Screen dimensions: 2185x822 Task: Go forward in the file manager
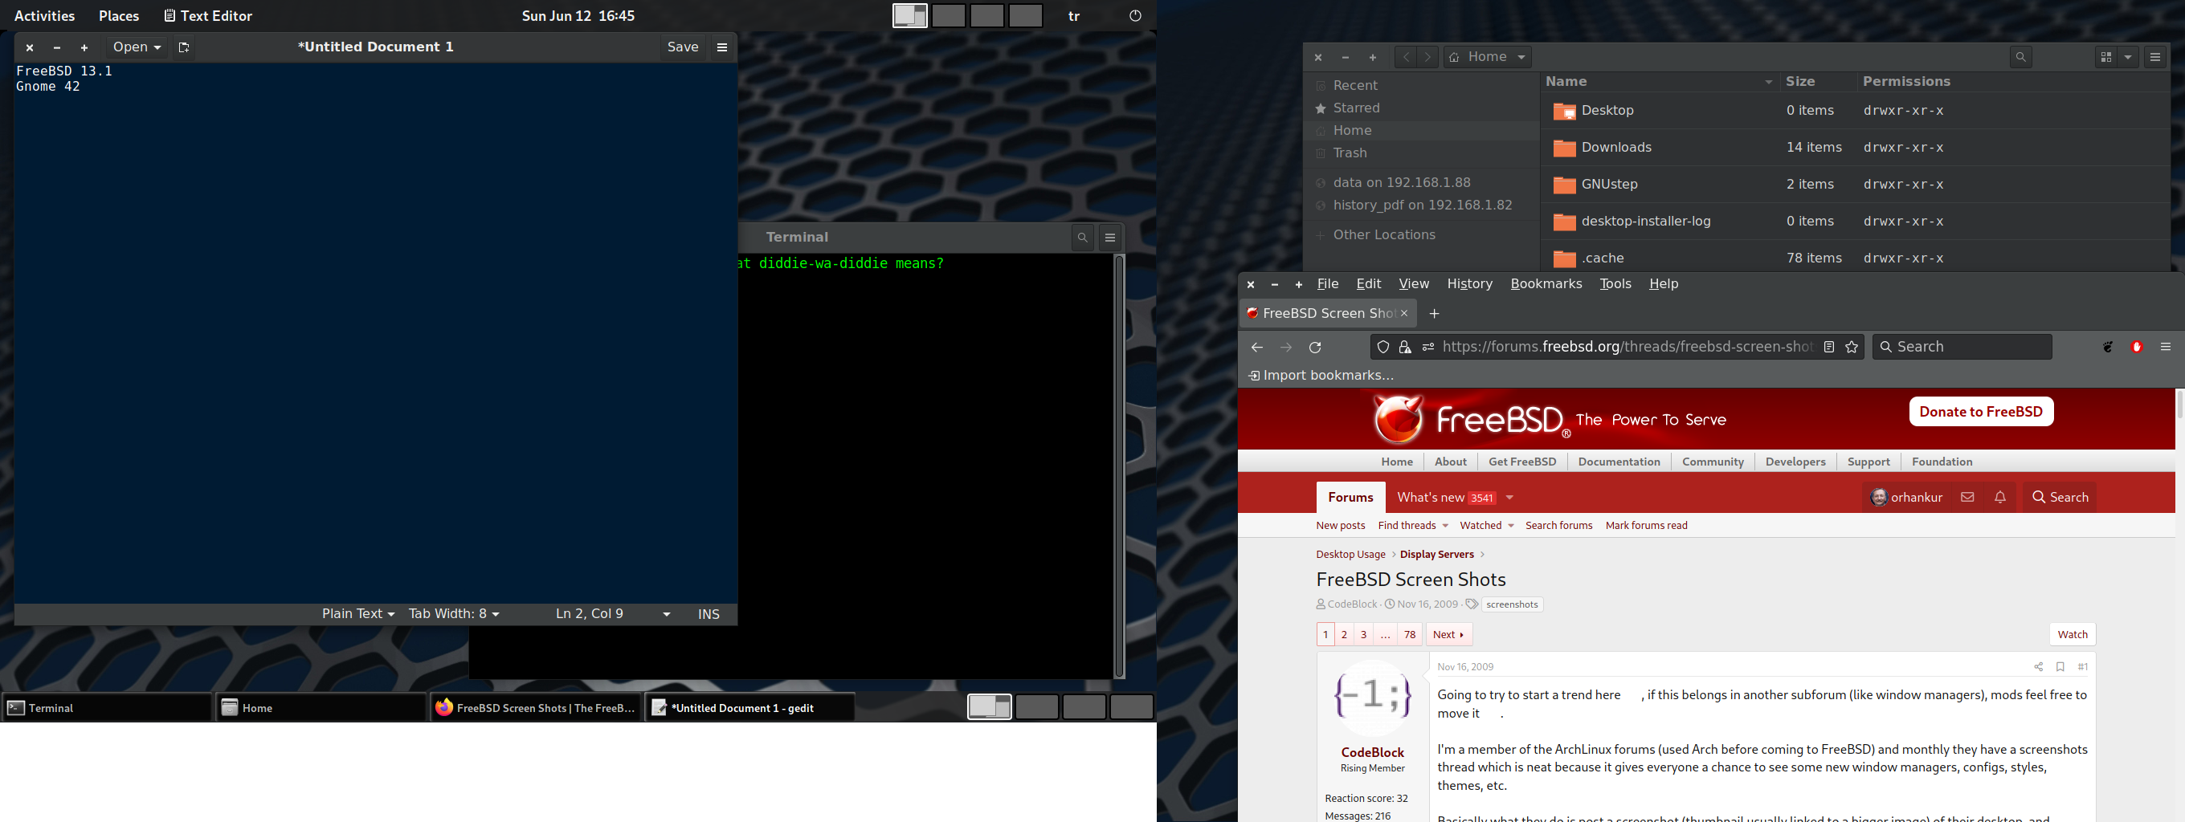click(x=1428, y=57)
